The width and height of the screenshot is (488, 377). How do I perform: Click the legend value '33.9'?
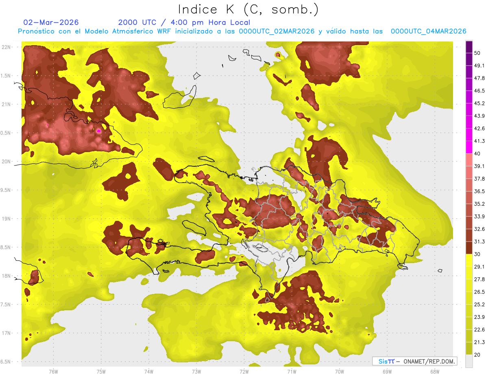(x=479, y=217)
